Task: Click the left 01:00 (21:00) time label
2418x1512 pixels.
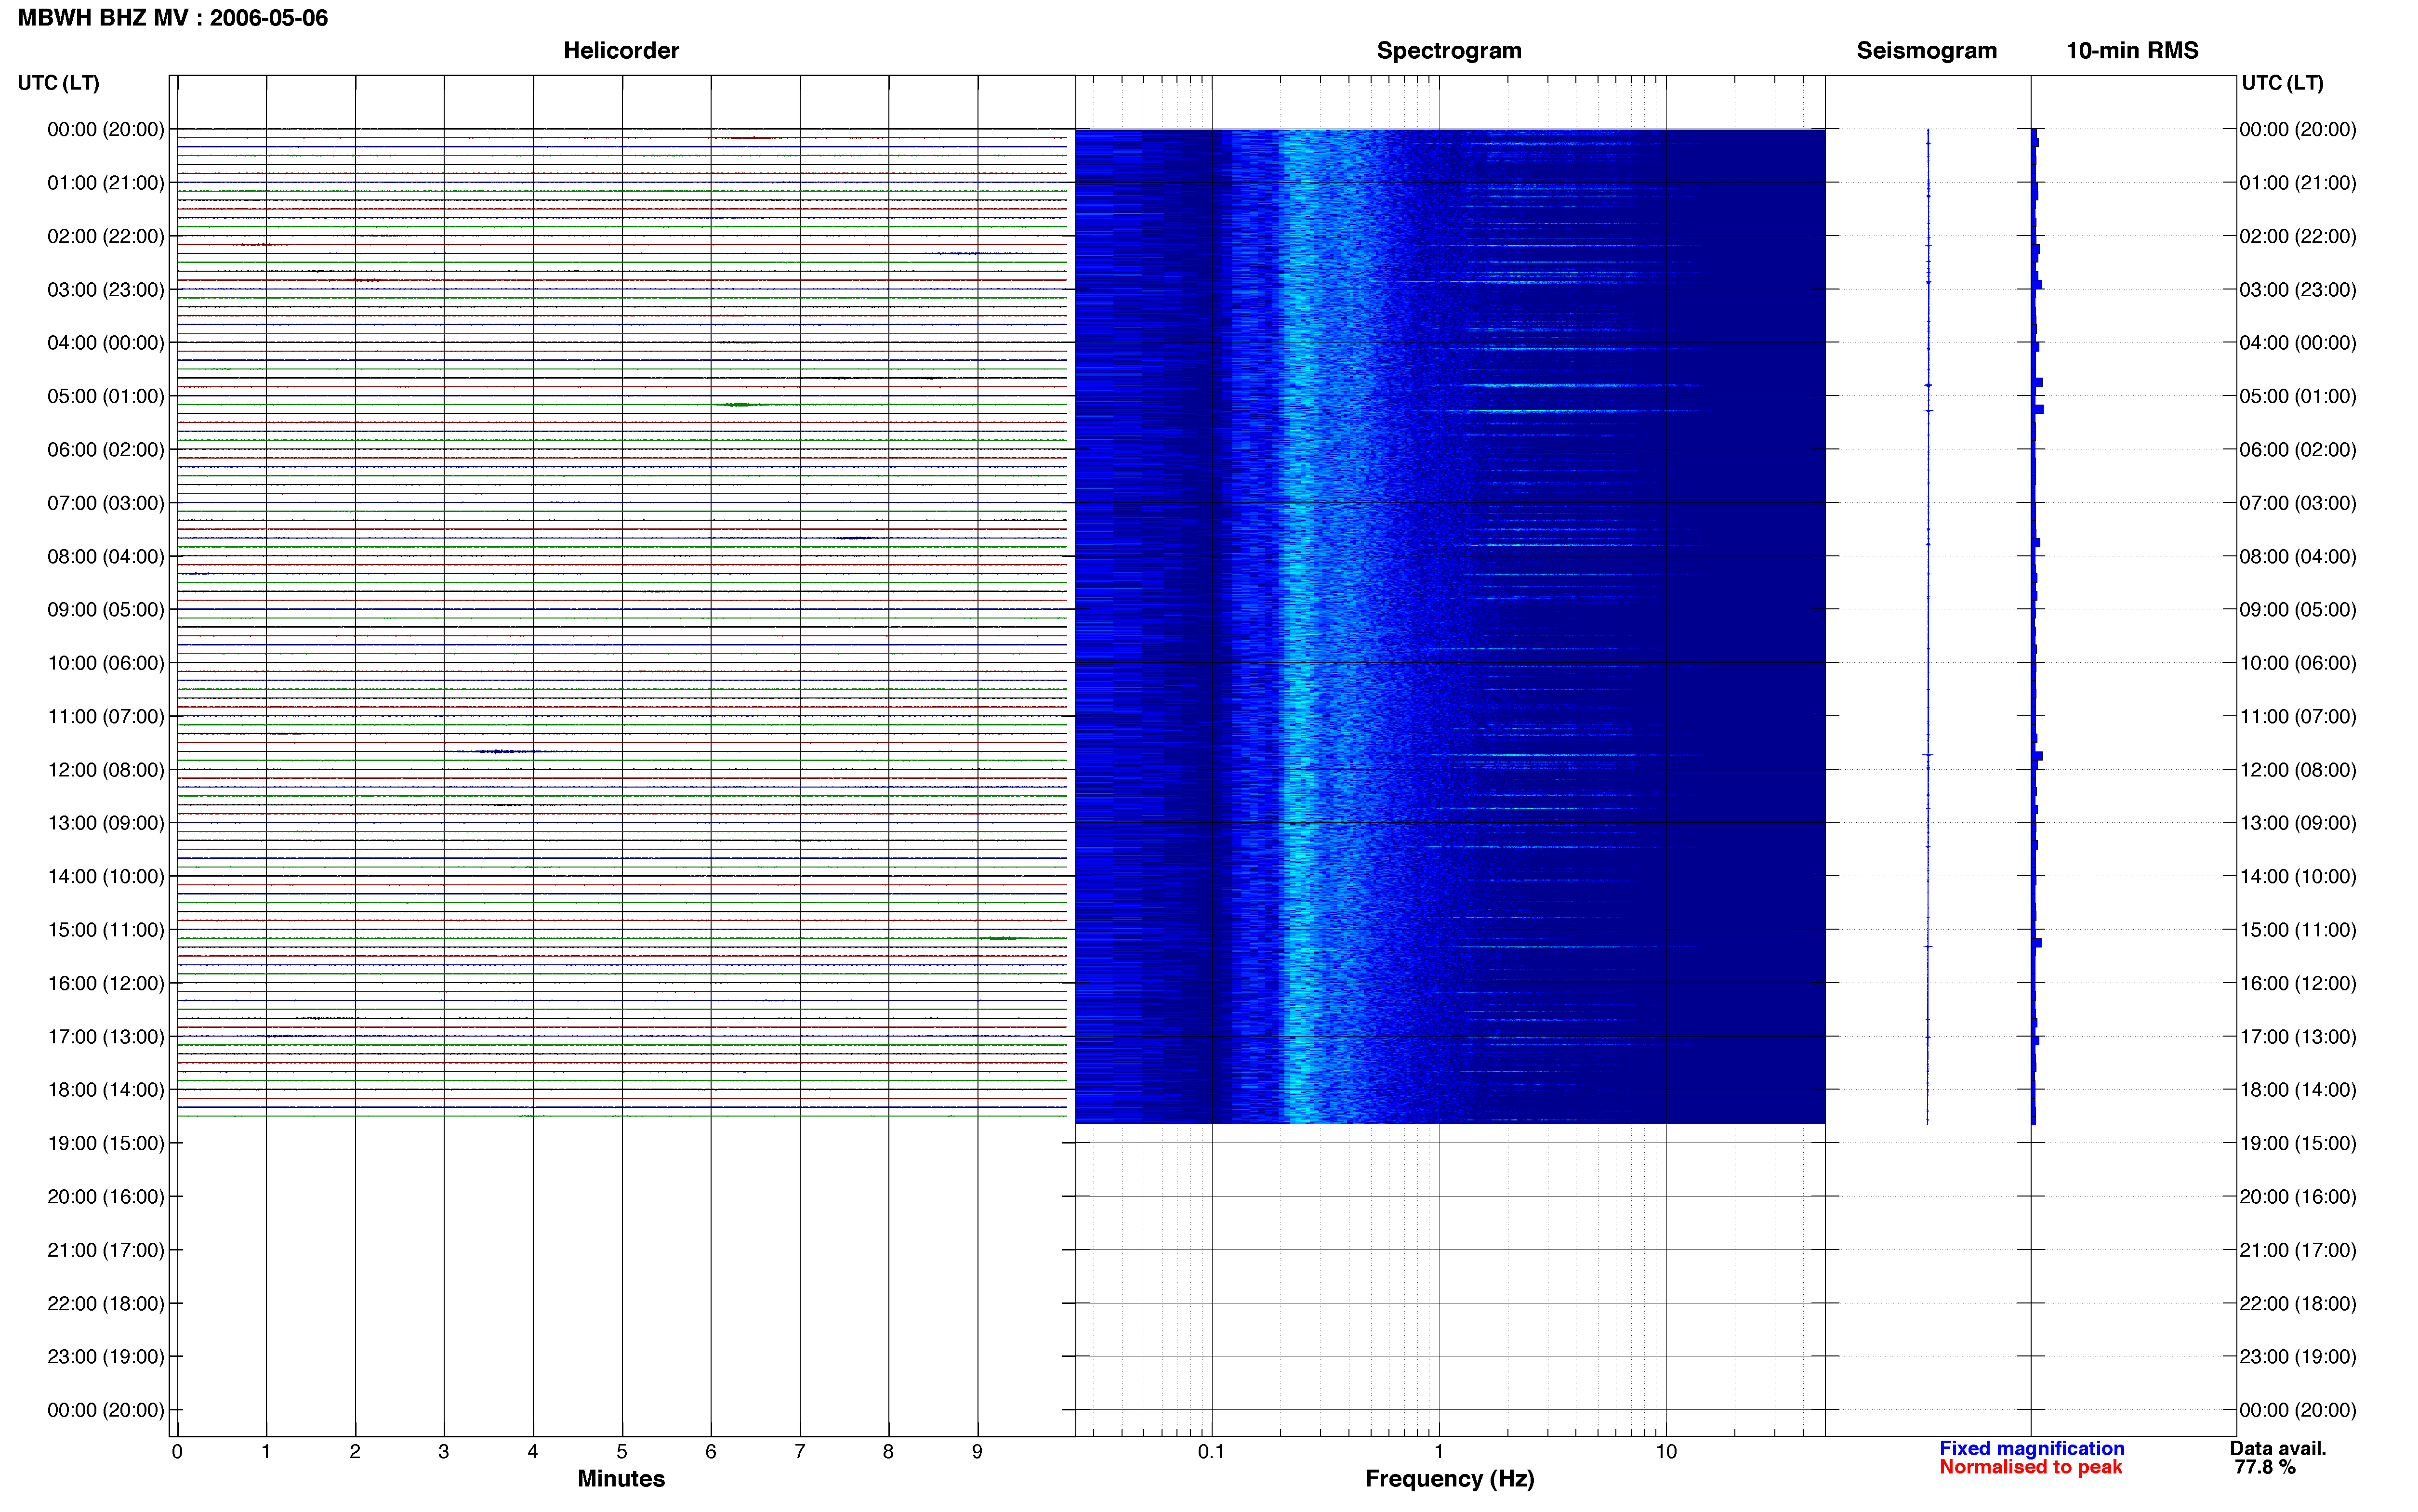Action: point(106,183)
